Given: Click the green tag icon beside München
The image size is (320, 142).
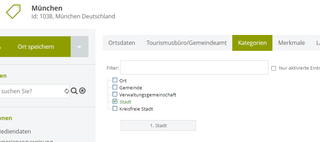Looking at the screenshot, I should point(13,12).
